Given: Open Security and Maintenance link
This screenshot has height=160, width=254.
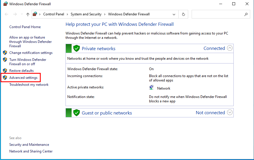Looking at the screenshot, I should pos(29,144).
